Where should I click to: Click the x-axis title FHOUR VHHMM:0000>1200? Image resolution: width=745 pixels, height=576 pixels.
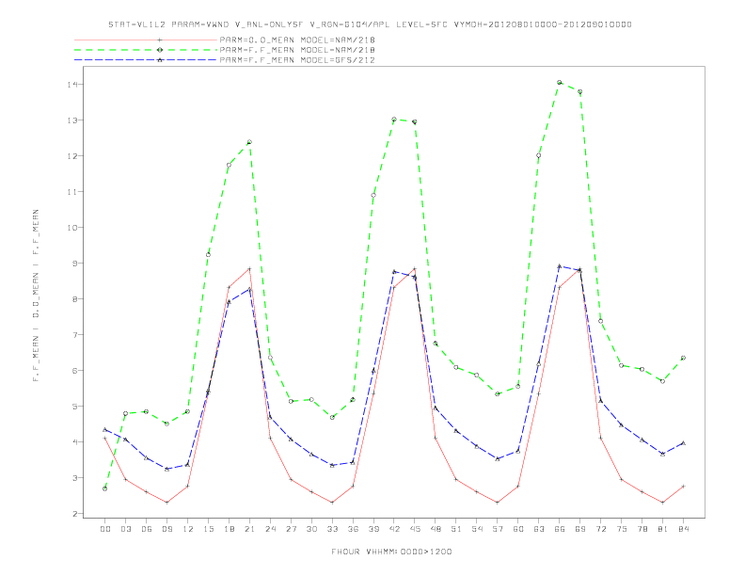coord(391,552)
